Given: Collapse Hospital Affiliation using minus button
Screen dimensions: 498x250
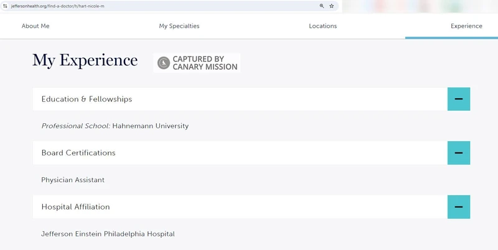Looking at the screenshot, I should tap(458, 206).
